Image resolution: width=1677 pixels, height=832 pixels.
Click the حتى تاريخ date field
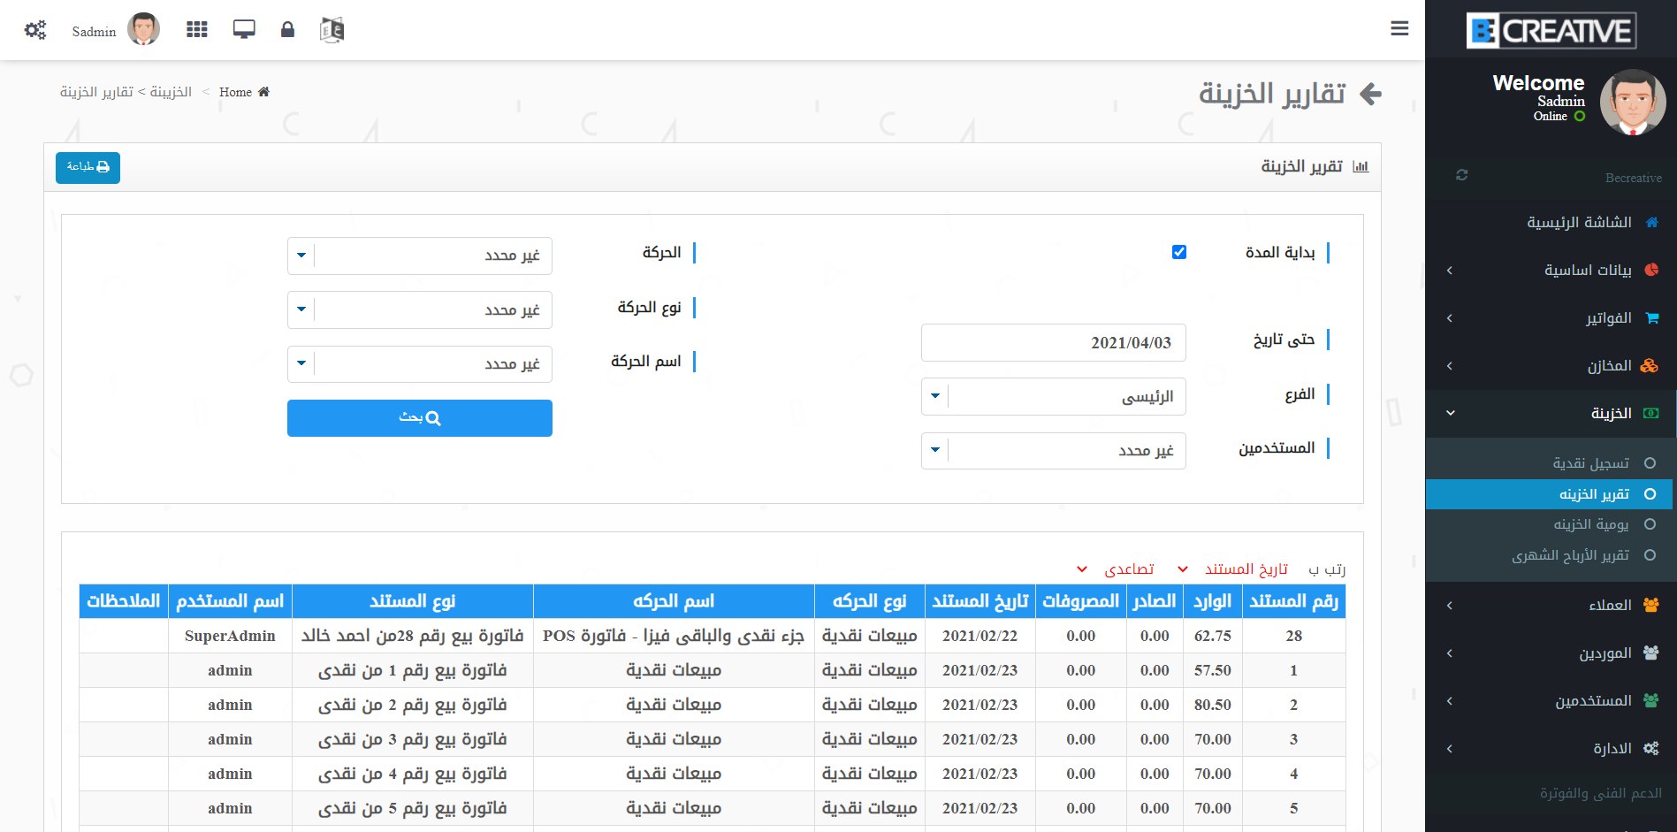coord(1053,343)
